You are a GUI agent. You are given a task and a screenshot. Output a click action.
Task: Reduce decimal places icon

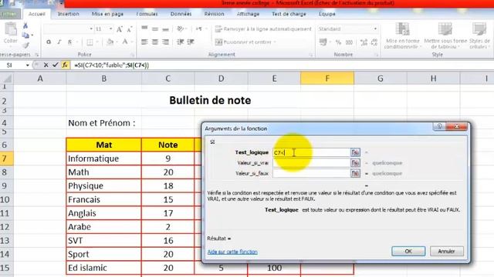point(374,42)
